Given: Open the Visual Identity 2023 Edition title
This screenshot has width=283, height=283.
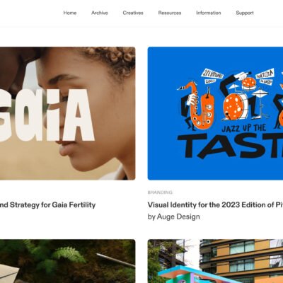Looking at the screenshot, I should tap(215, 204).
